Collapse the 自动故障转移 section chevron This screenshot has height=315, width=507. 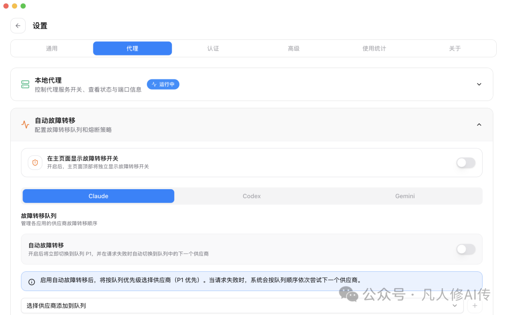tap(479, 124)
